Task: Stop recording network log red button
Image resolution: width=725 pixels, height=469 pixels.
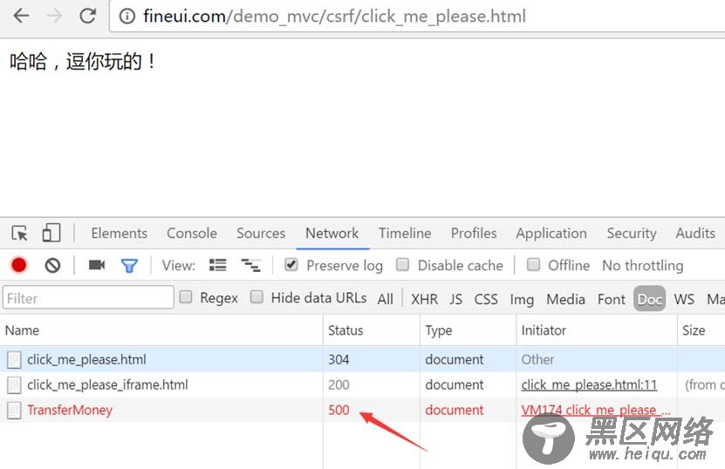Action: (19, 265)
